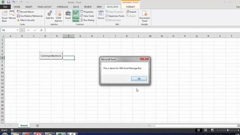Open the Add-Ins manager

click(x=50, y=15)
